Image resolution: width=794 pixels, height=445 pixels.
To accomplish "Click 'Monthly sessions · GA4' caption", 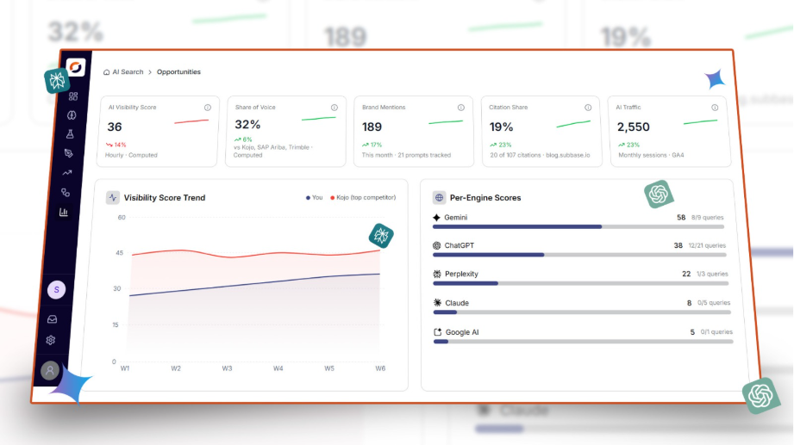I will (651, 155).
